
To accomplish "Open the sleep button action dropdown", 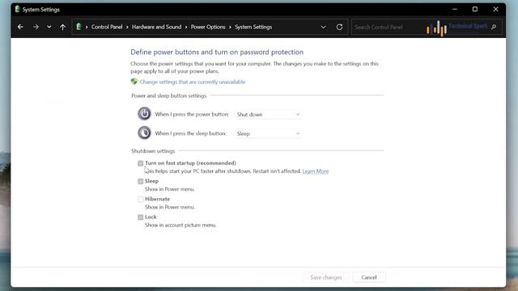I will point(268,133).
